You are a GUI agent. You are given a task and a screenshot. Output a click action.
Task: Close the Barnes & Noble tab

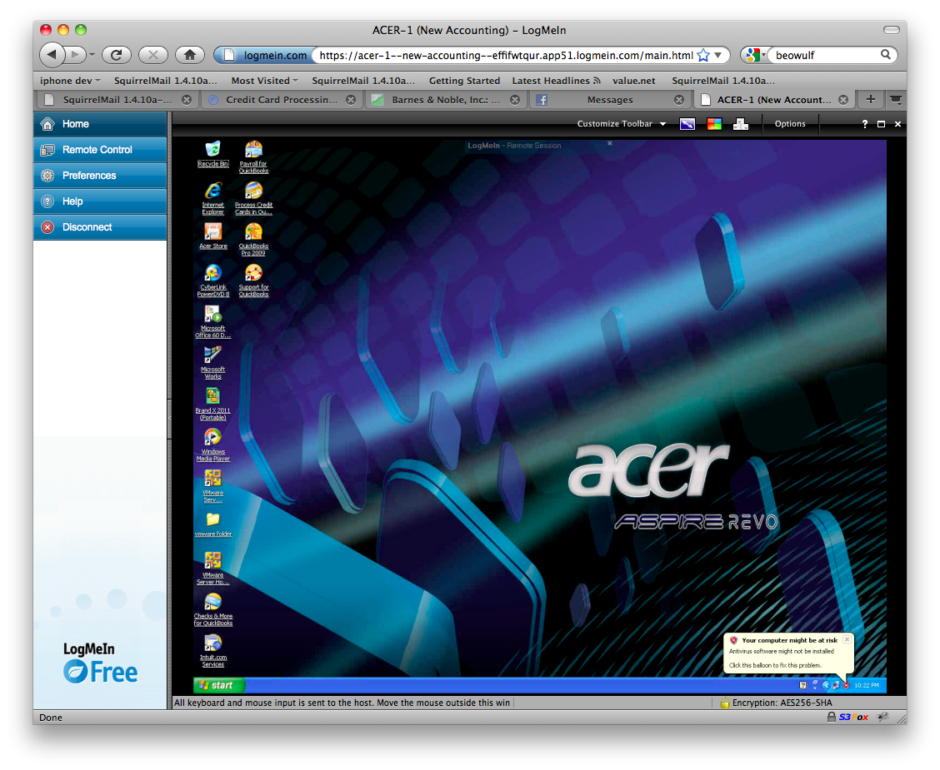(x=514, y=100)
